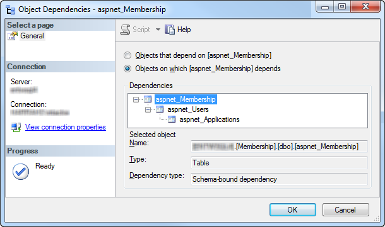385x227 pixels.
Task: Collapse the aspnet_Users tree node
Action: 148,109
